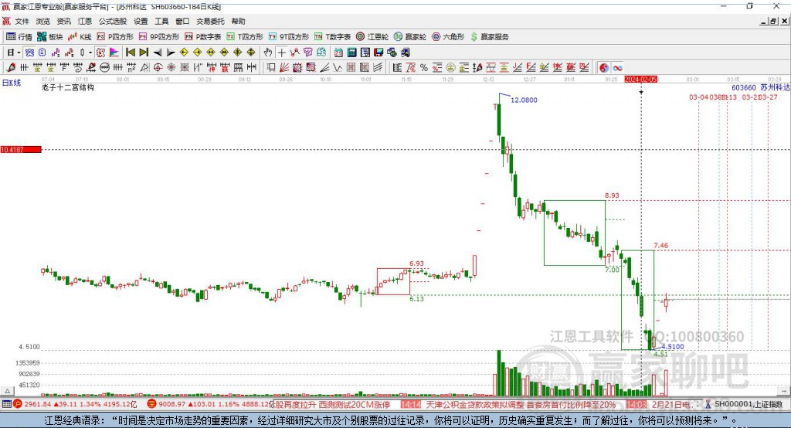Click the scroll button at chart bottom-right

784,391
